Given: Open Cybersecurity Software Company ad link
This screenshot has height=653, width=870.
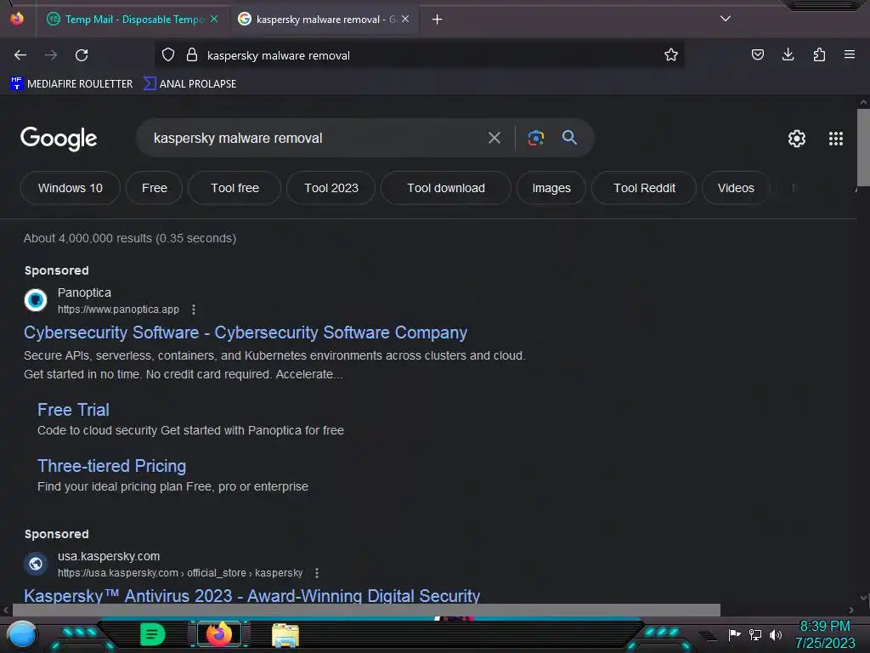Looking at the screenshot, I should pos(246,332).
